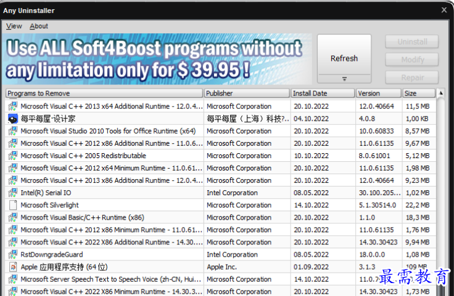Click version 18.0.0.0 cell
454x296 pixels.
click(372, 255)
